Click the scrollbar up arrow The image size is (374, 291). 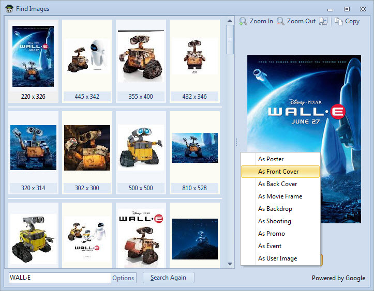coord(230,21)
